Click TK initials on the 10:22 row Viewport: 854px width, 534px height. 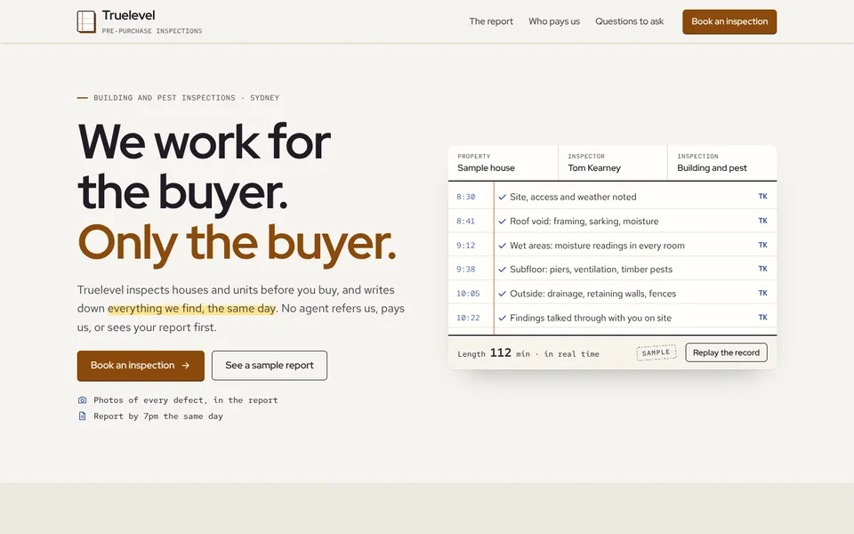pos(762,317)
